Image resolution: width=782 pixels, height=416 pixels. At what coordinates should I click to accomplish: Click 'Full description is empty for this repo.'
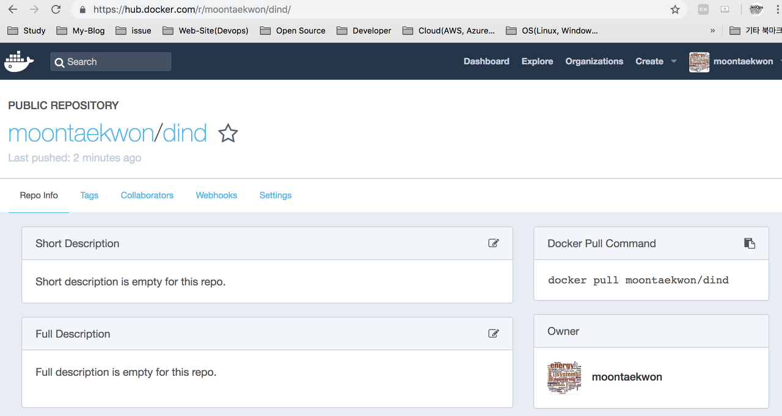[126, 372]
